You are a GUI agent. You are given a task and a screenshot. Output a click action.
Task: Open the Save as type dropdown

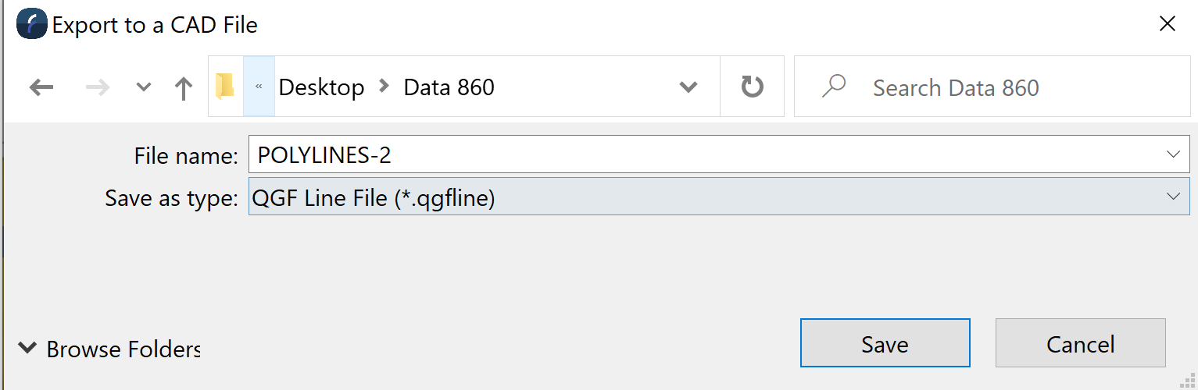(1173, 197)
